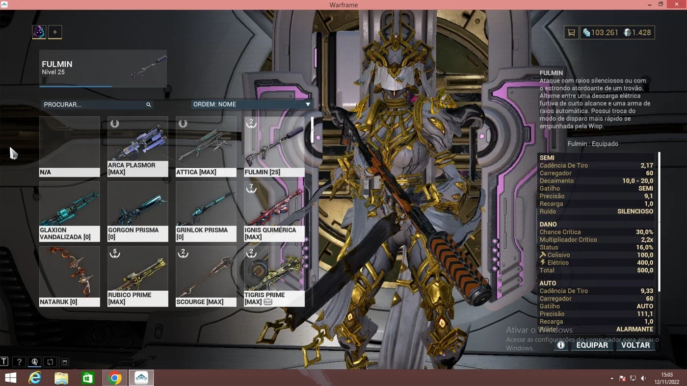This screenshot has width=687, height=386.
Task: Open Internet Explorer from the taskbar
Action: pyautogui.click(x=35, y=378)
